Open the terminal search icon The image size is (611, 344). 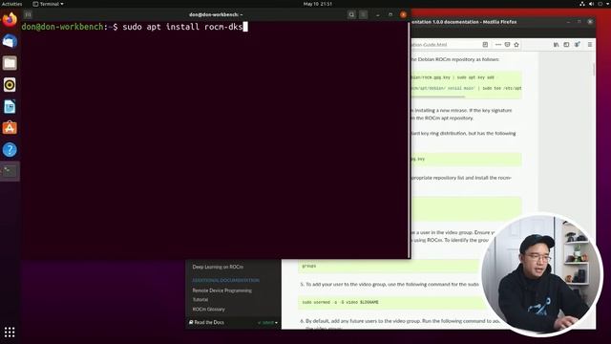tap(351, 15)
